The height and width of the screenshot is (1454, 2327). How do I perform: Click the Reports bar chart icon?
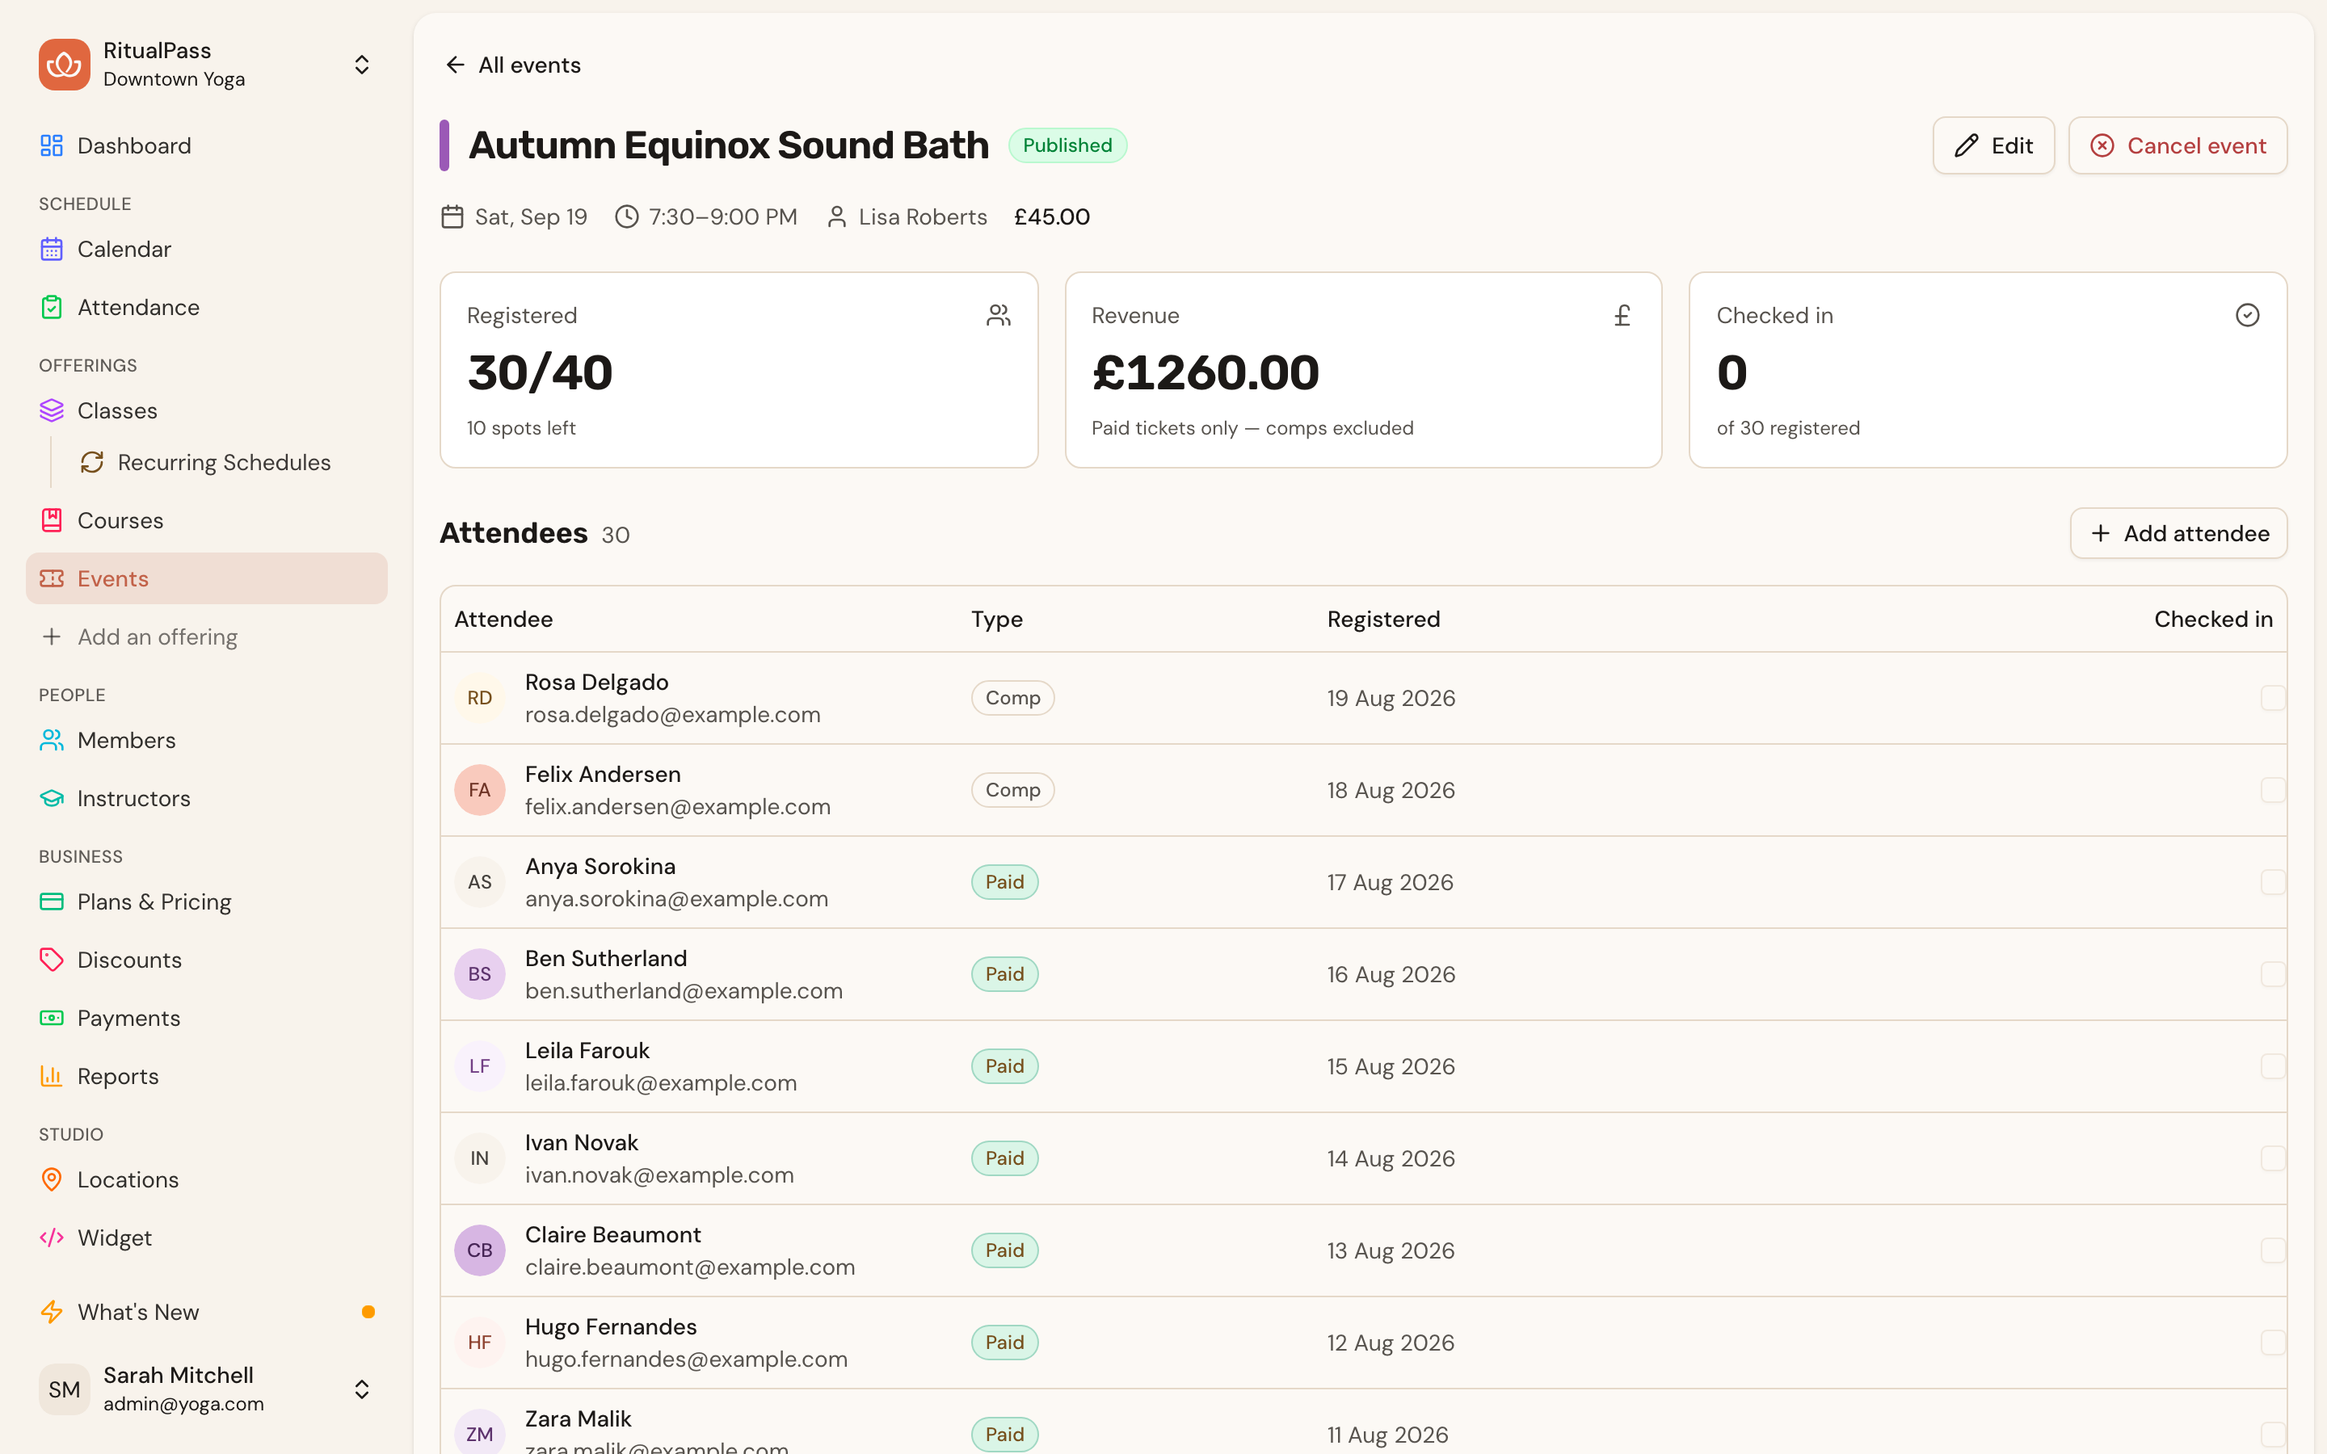[x=52, y=1076]
